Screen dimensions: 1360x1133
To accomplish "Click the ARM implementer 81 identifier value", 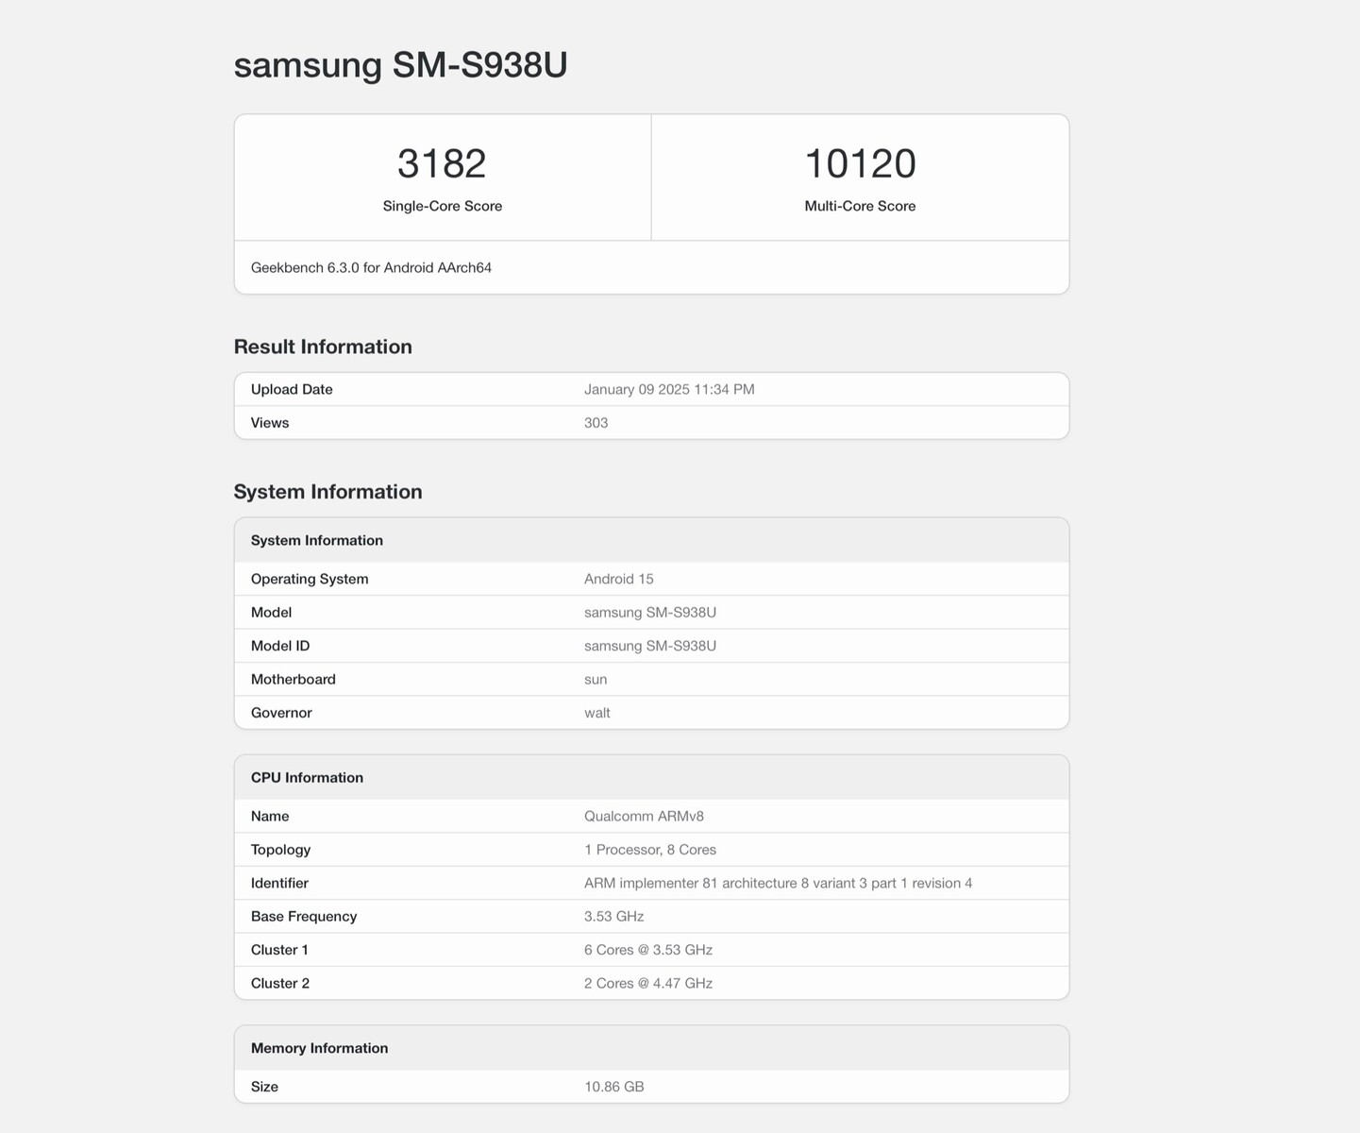I will [x=778, y=884].
